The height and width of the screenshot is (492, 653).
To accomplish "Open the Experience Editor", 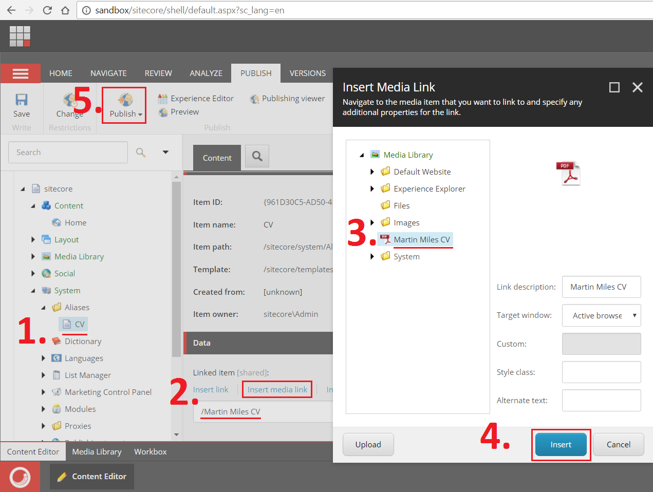I will coord(201,99).
